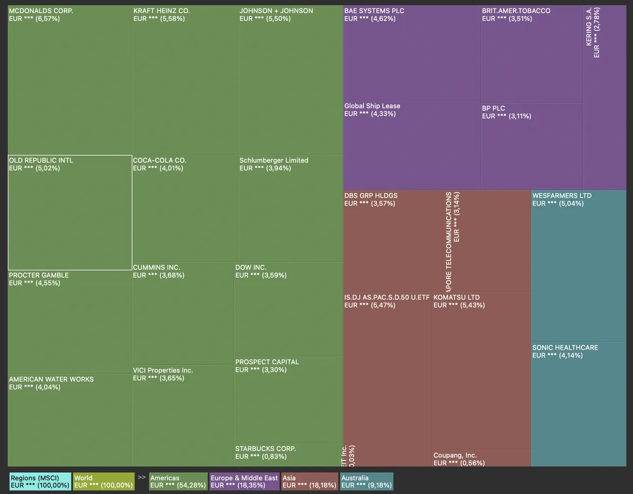Click the Global Ship Lease tile

point(411,146)
